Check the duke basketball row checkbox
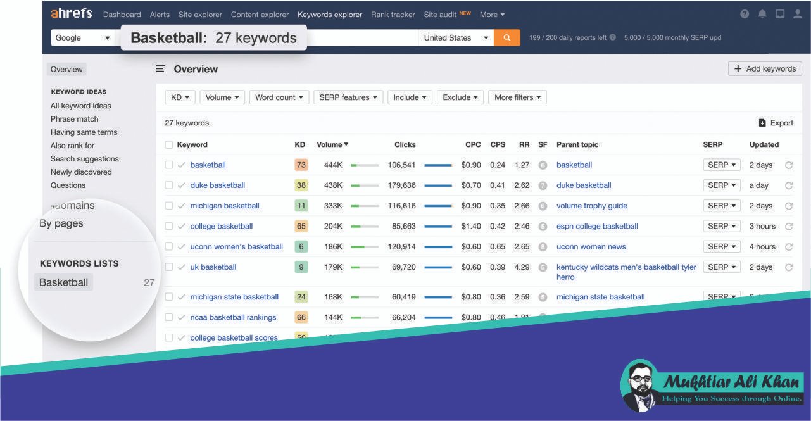The height and width of the screenshot is (421, 811). click(169, 185)
